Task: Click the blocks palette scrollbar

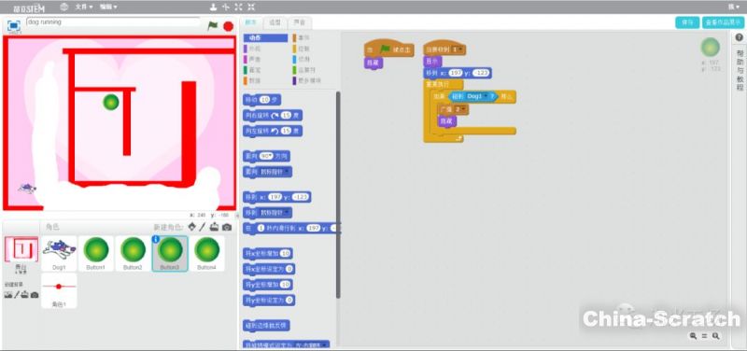Action: pos(338,195)
